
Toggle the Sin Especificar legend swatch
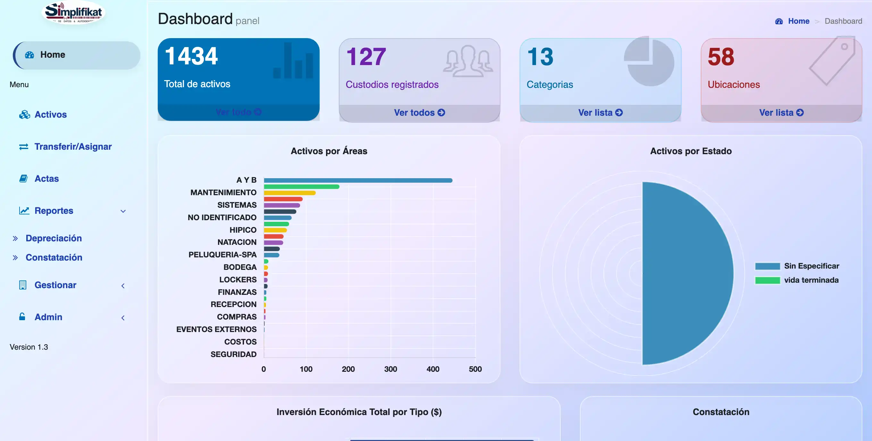tap(767, 266)
